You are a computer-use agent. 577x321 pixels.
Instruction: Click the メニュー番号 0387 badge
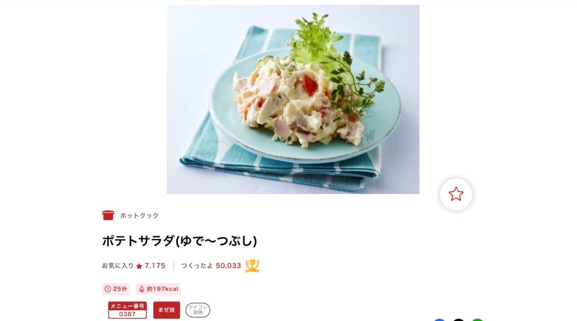pos(127,310)
